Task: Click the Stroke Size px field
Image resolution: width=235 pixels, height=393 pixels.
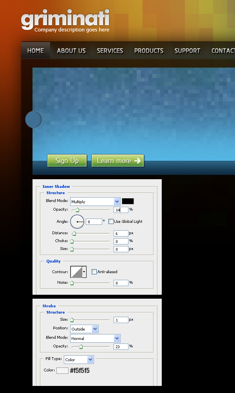Action: click(x=121, y=320)
